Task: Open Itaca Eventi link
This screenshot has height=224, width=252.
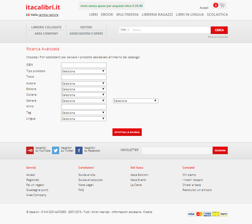Action: [138, 180]
